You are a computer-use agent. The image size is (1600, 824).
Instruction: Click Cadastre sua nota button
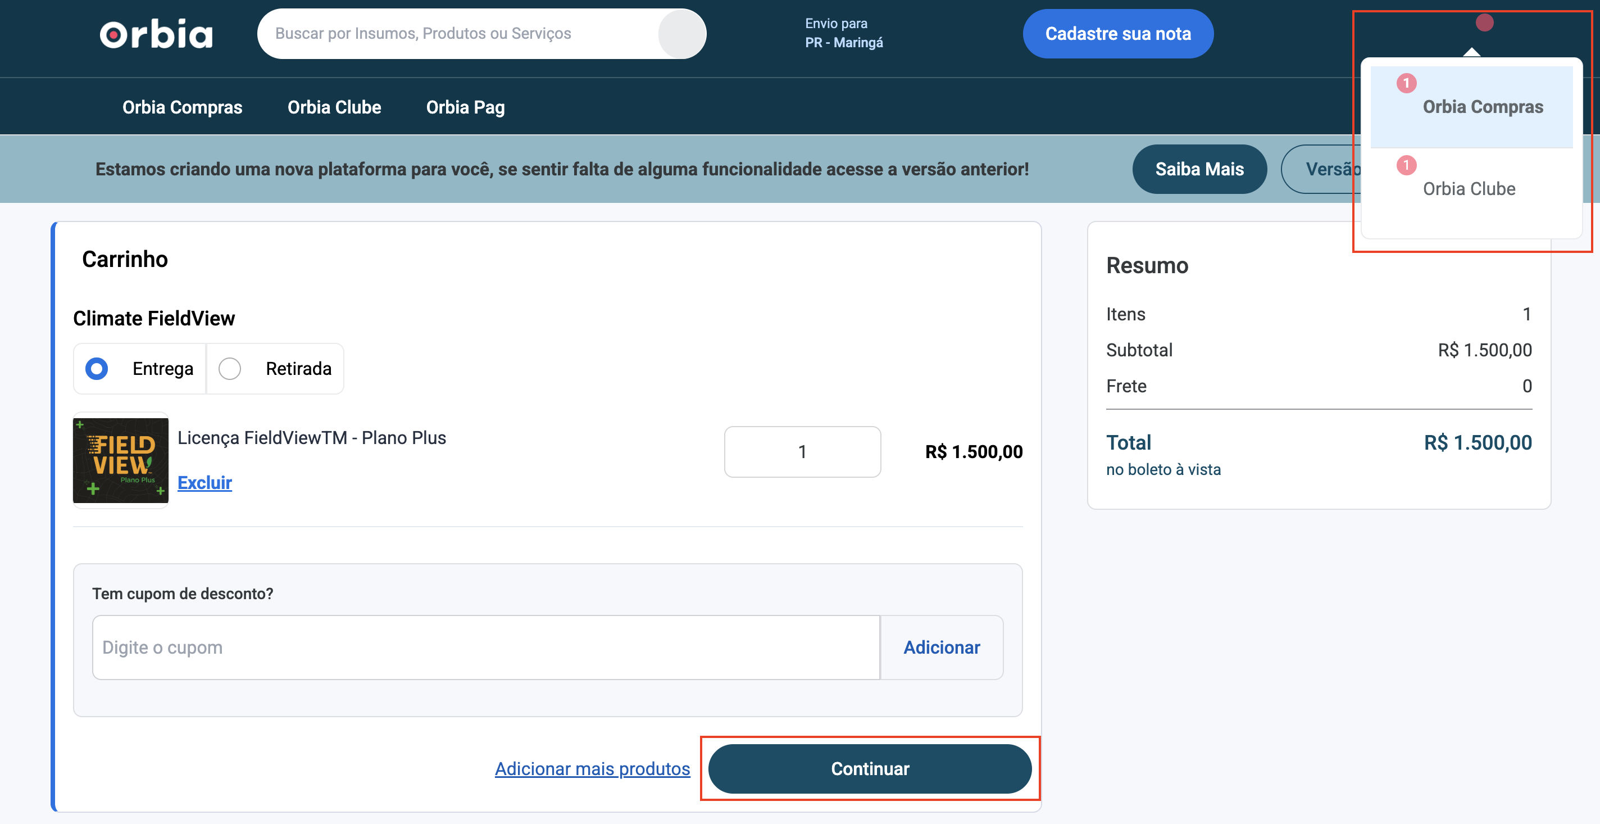click(1117, 34)
